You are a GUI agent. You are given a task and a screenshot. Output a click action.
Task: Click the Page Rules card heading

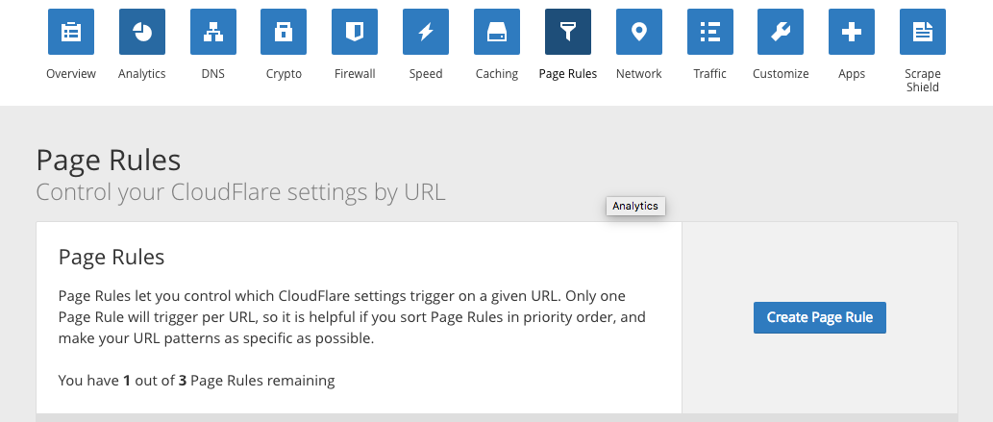[112, 258]
